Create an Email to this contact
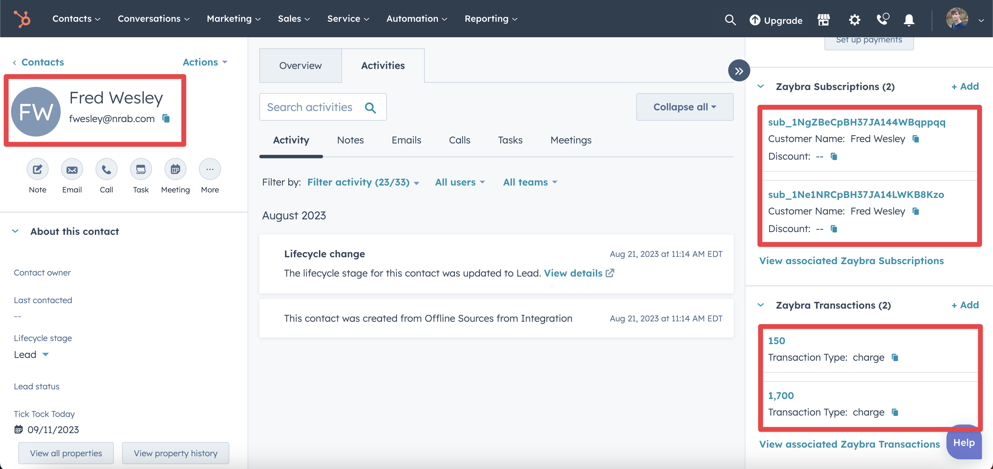The image size is (993, 469). (72, 169)
